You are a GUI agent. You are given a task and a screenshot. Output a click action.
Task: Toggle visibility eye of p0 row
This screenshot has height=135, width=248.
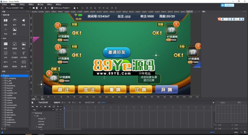[59, 116]
